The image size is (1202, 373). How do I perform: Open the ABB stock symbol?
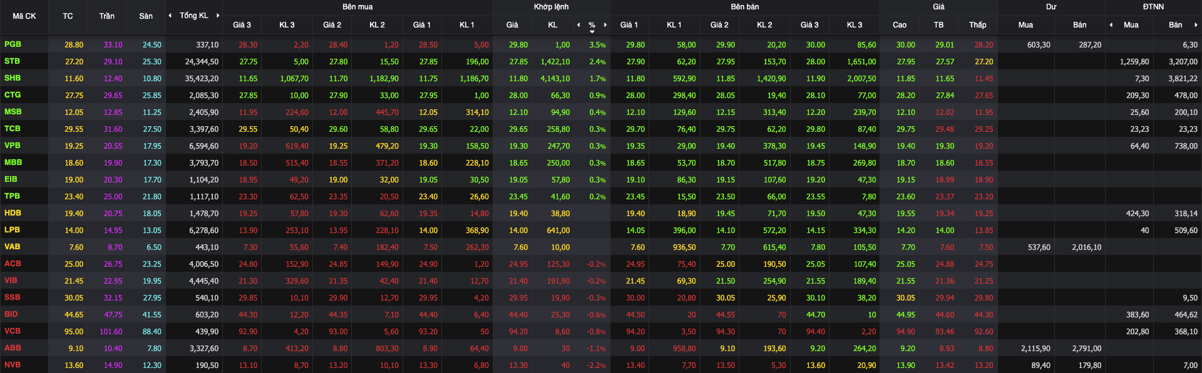(x=13, y=348)
